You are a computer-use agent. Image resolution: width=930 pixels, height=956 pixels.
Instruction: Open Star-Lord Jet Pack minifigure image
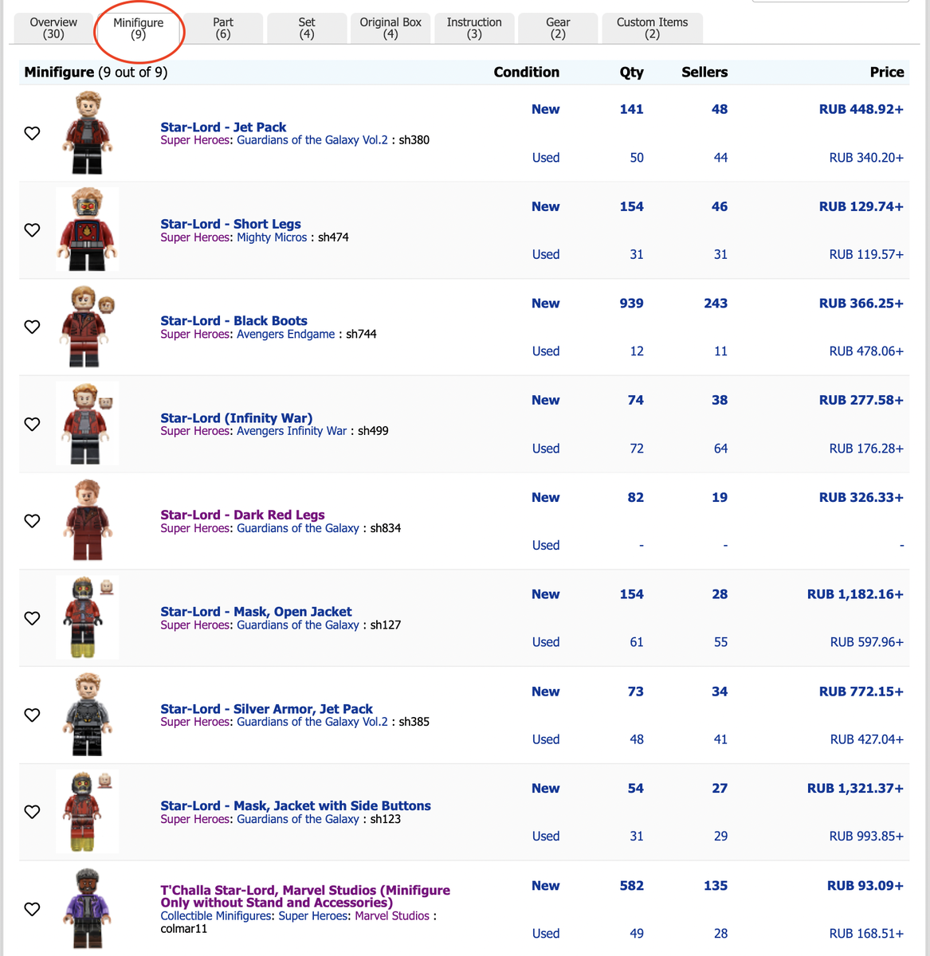pyautogui.click(x=88, y=133)
